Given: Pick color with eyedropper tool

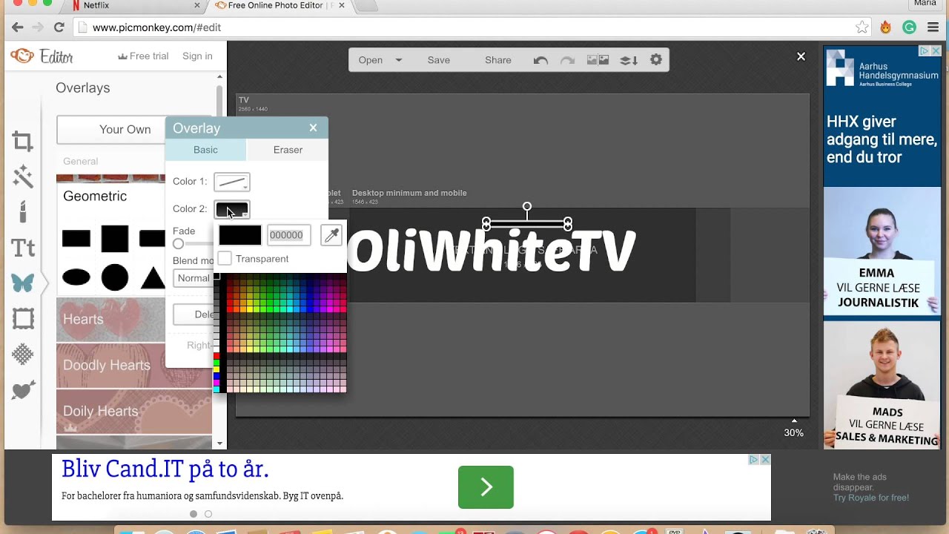Looking at the screenshot, I should pos(331,235).
